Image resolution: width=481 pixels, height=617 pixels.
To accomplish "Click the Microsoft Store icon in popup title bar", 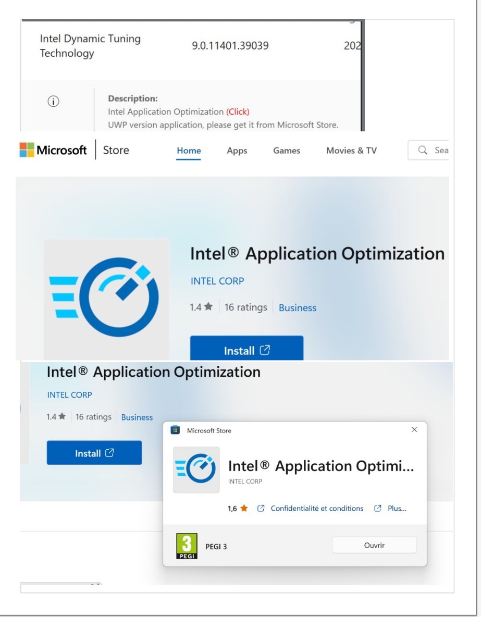I will [x=175, y=430].
